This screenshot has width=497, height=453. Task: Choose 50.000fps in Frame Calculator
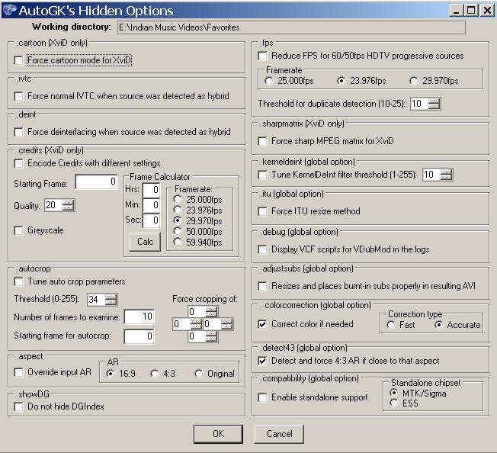(178, 231)
